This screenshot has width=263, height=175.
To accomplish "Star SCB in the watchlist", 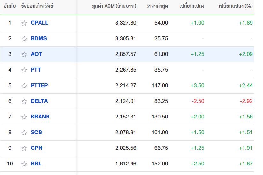I will [x=24, y=133].
